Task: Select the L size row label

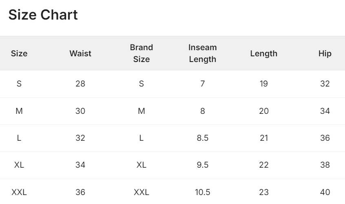Action: coord(19,138)
